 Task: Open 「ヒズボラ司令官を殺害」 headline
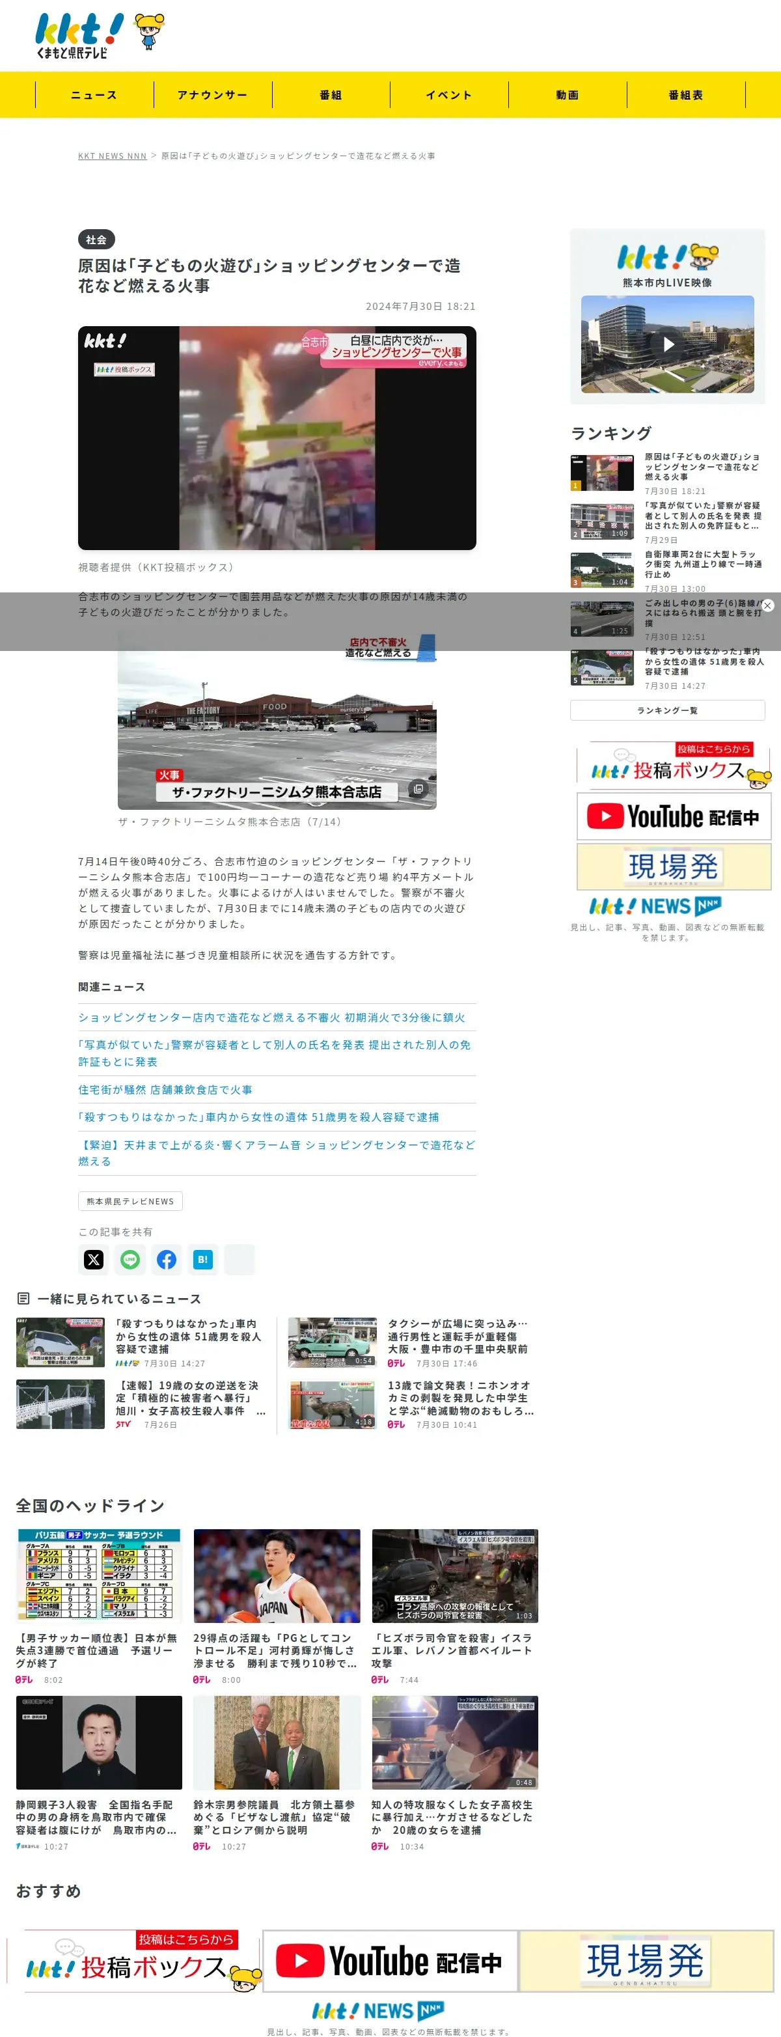[x=452, y=1650]
